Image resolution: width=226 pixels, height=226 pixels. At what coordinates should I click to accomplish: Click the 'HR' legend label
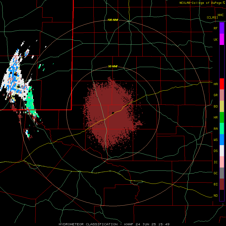215,118
